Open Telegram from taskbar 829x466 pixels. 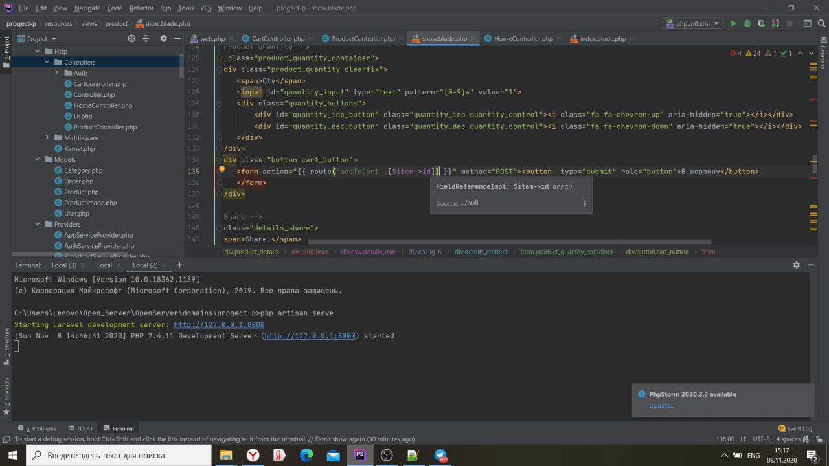440,455
